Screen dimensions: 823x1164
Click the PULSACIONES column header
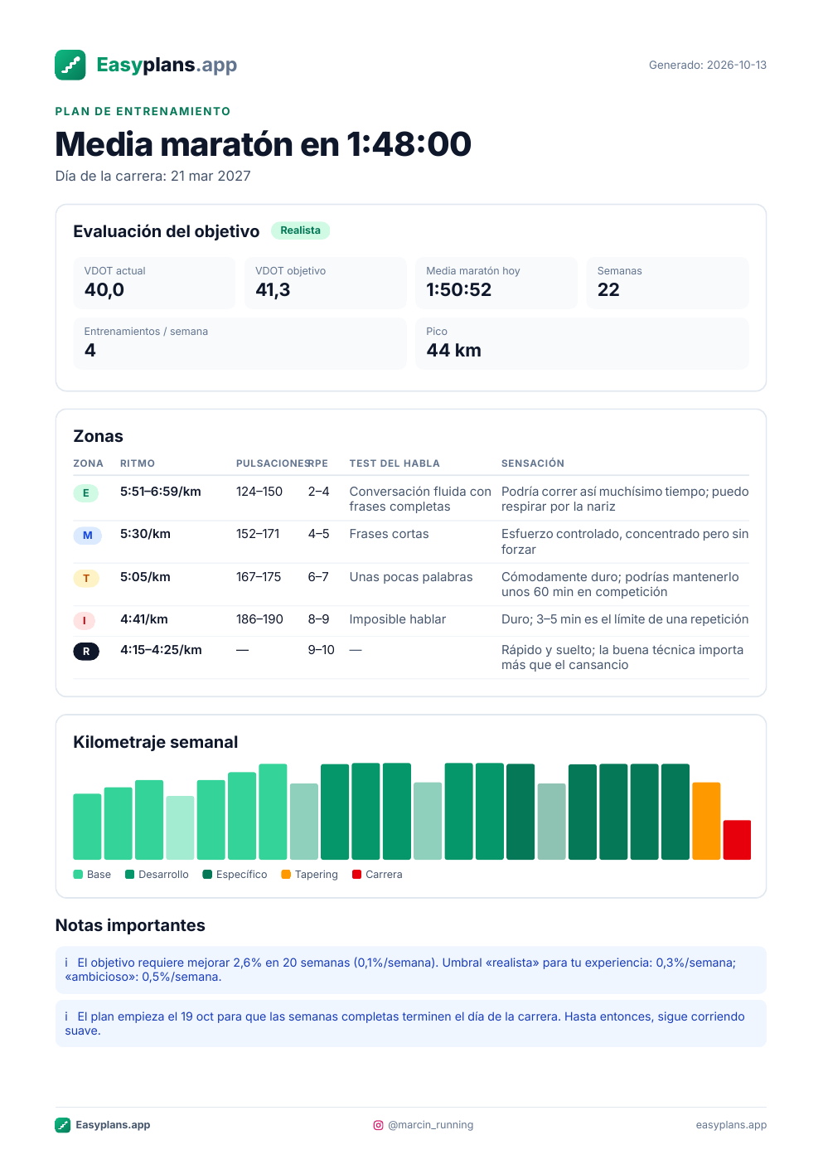[x=273, y=463]
